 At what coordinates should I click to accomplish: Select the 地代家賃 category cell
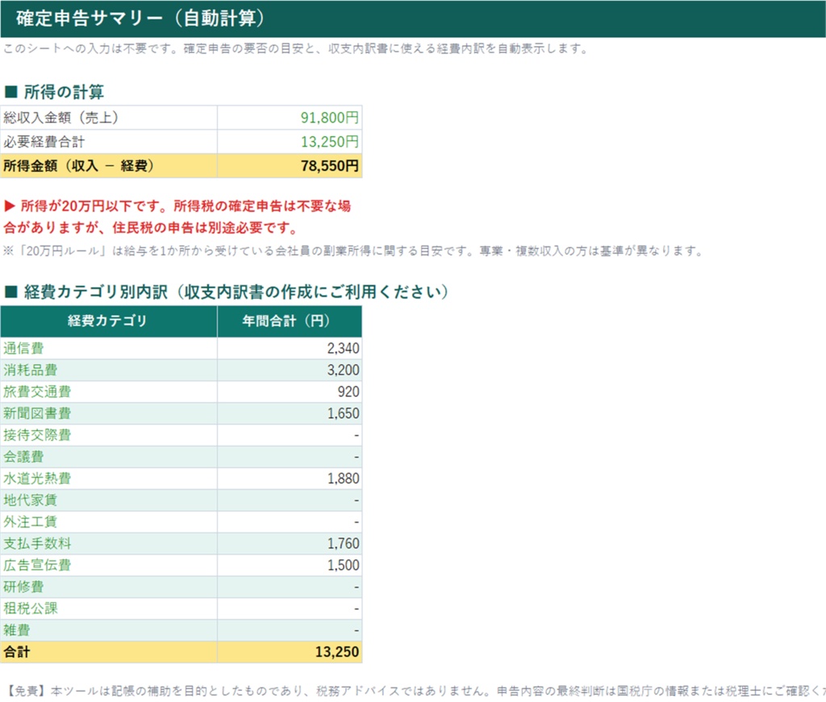tap(109, 501)
